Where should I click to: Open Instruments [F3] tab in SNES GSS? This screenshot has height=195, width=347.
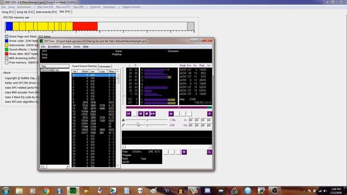(47, 12)
